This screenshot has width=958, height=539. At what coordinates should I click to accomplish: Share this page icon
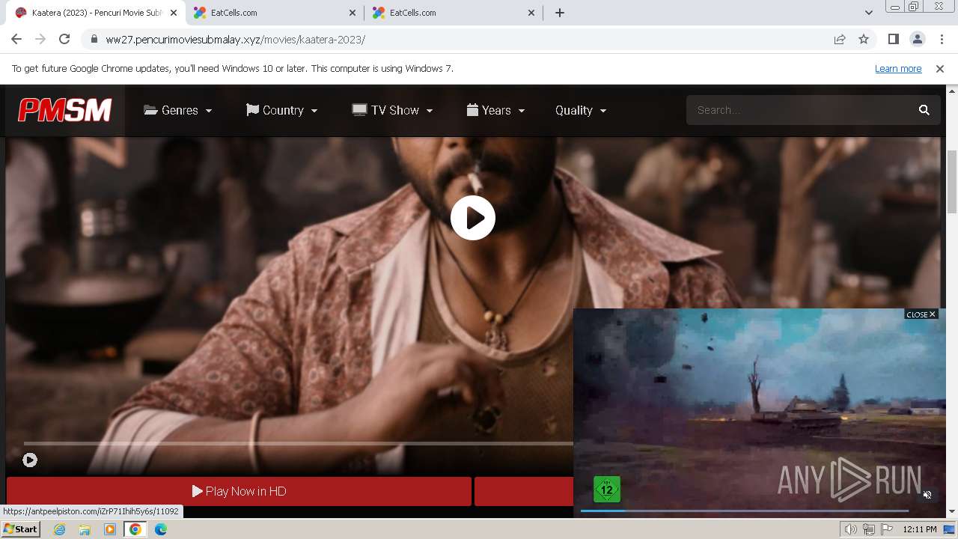pyautogui.click(x=840, y=40)
